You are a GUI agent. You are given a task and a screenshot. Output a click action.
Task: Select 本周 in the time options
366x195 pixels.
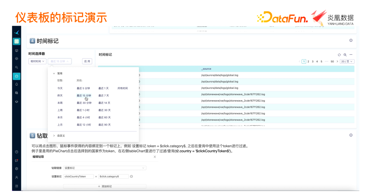[60, 103]
